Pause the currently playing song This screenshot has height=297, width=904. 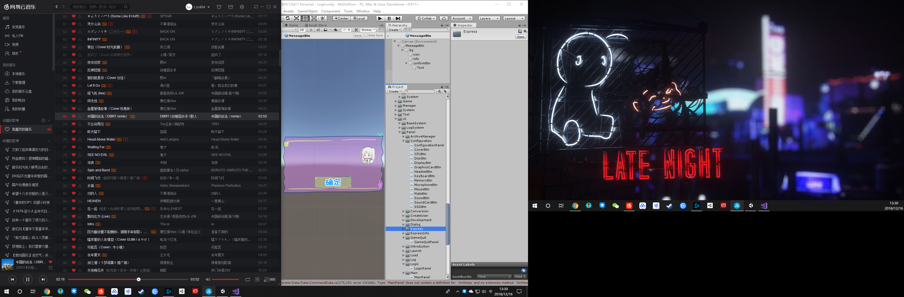[x=28, y=279]
